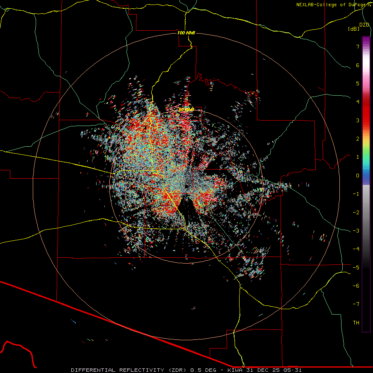The width and height of the screenshot is (373, 373).
Task: Click the legend value 0 label
Action: click(x=358, y=176)
